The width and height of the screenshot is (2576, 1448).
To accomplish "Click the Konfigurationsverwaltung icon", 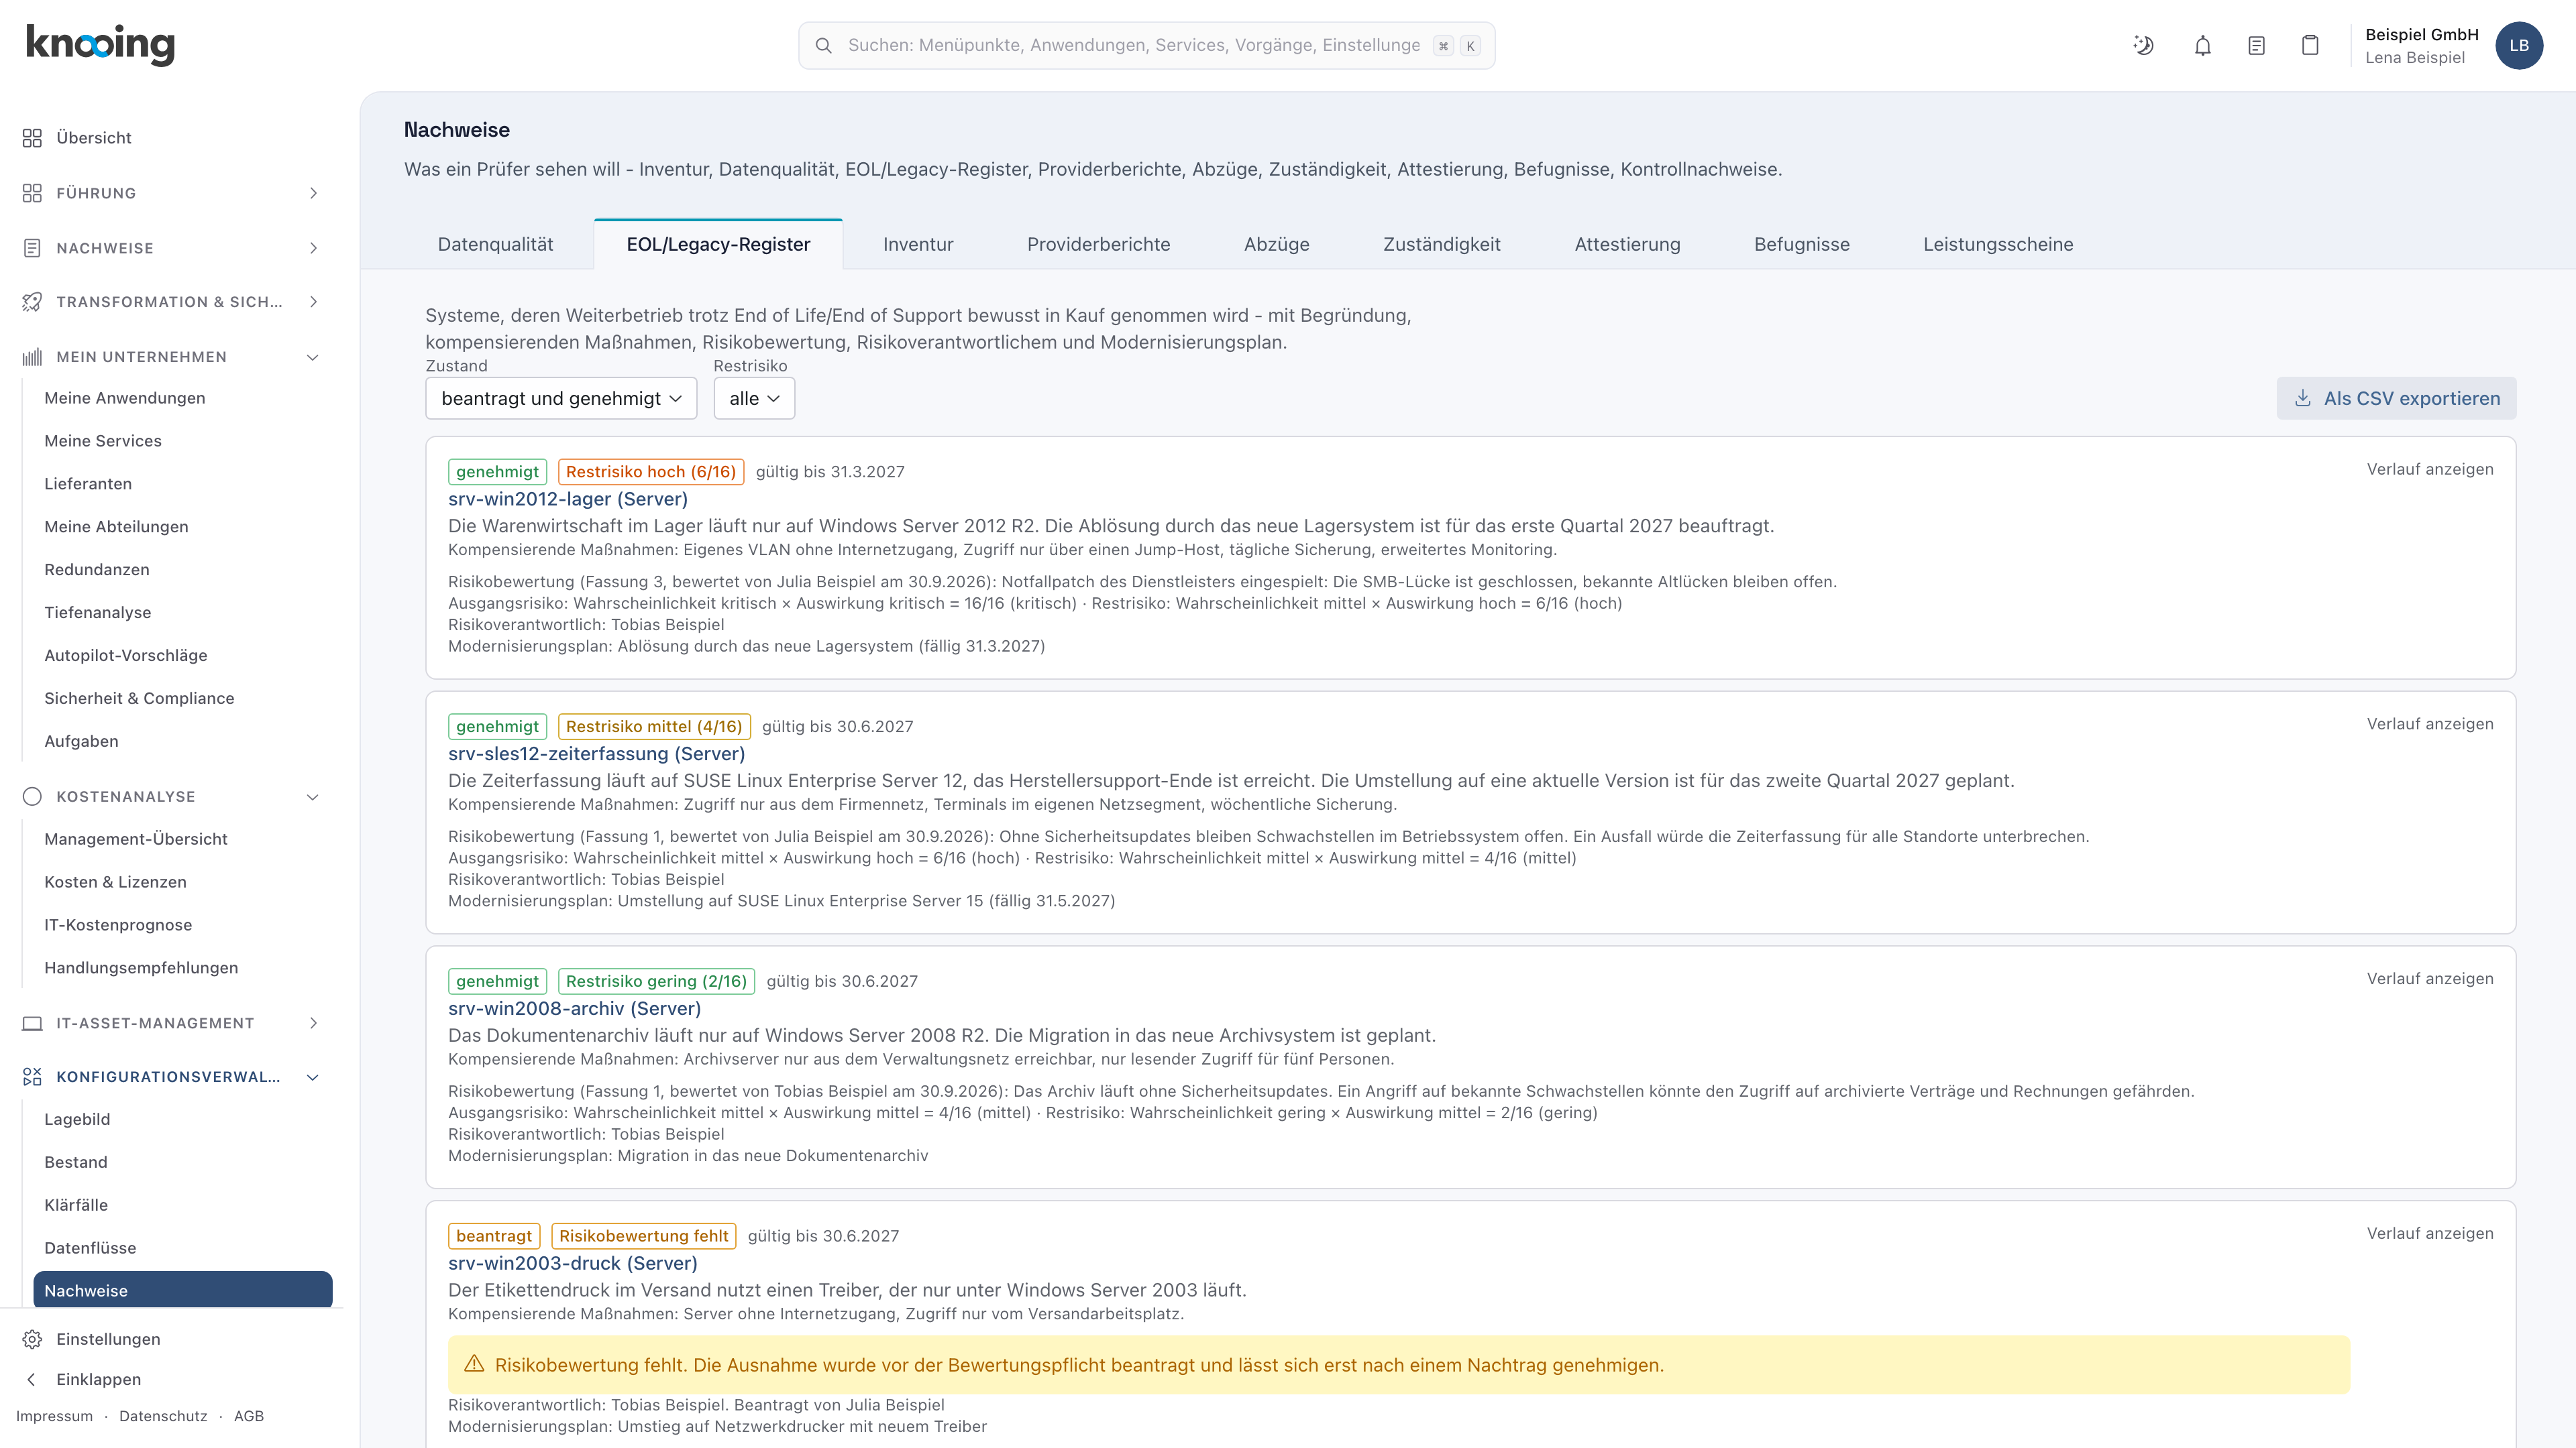I will click(x=32, y=1076).
